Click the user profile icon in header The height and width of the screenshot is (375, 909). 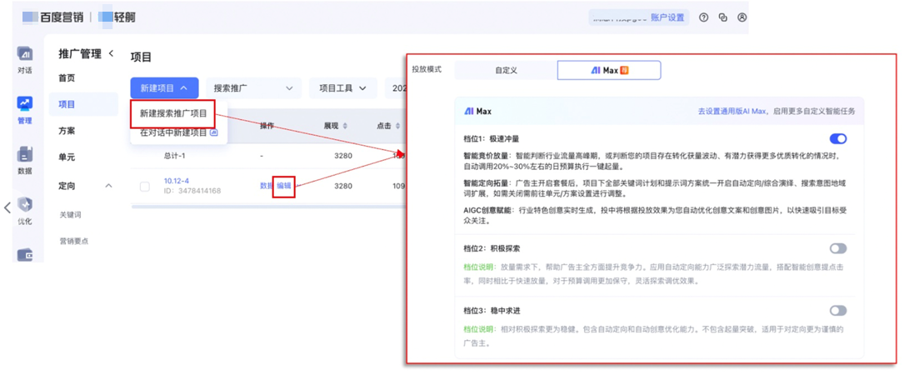click(x=742, y=17)
